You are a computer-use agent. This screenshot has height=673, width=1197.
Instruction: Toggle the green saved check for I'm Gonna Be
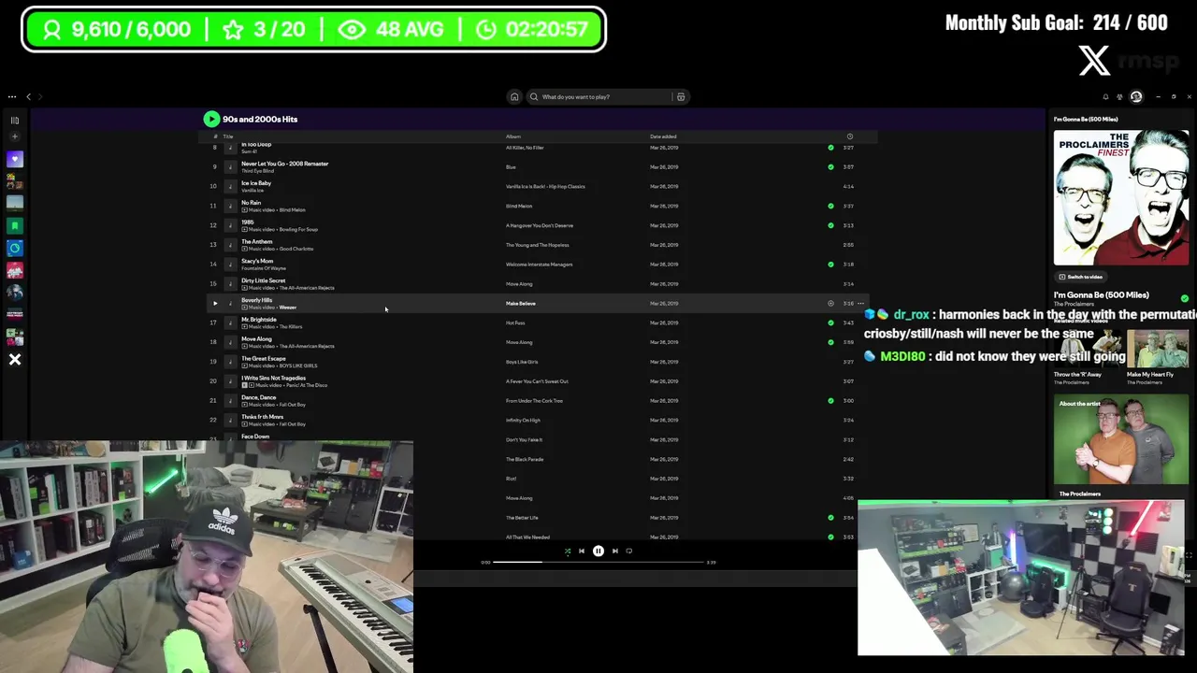[1184, 298]
